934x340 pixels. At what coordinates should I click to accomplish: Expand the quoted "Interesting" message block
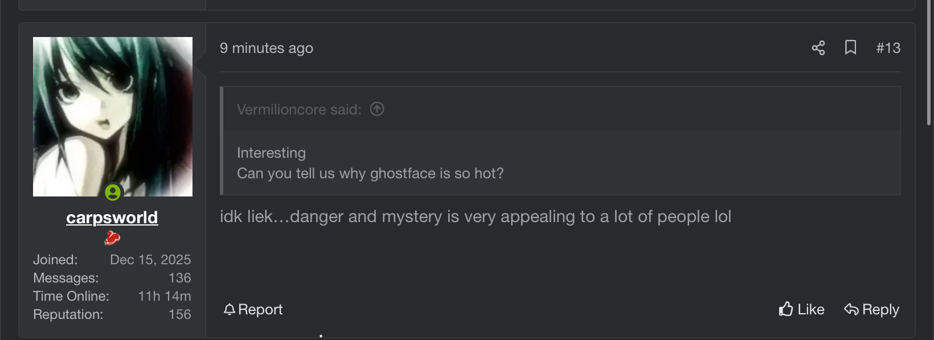point(370,163)
